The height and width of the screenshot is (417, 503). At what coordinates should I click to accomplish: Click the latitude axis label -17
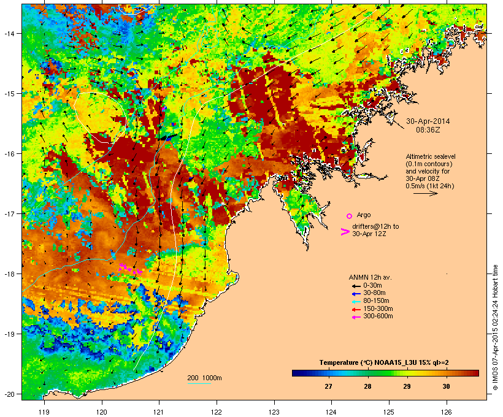tap(9, 213)
